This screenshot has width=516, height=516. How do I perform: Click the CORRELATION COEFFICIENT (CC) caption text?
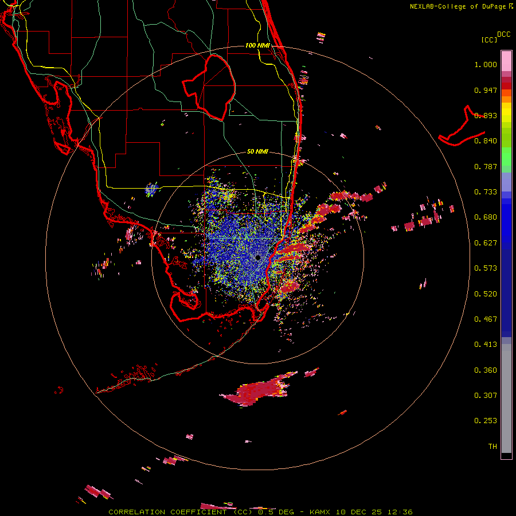pos(181,512)
